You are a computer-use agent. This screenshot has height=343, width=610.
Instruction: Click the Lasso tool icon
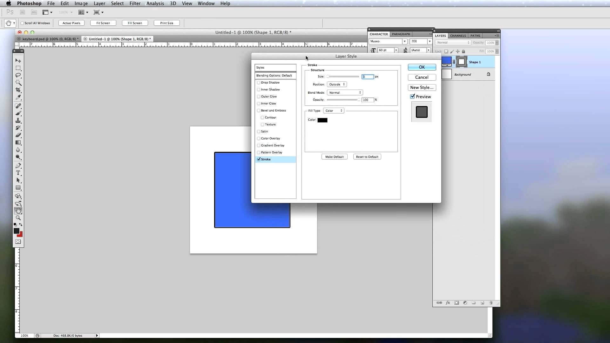[x=18, y=75]
